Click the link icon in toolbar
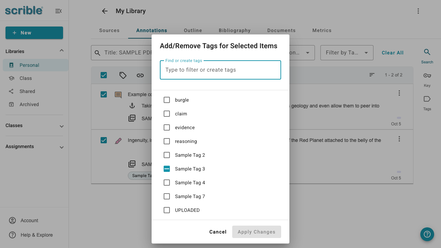Viewport: 441px width, 248px height. click(140, 75)
